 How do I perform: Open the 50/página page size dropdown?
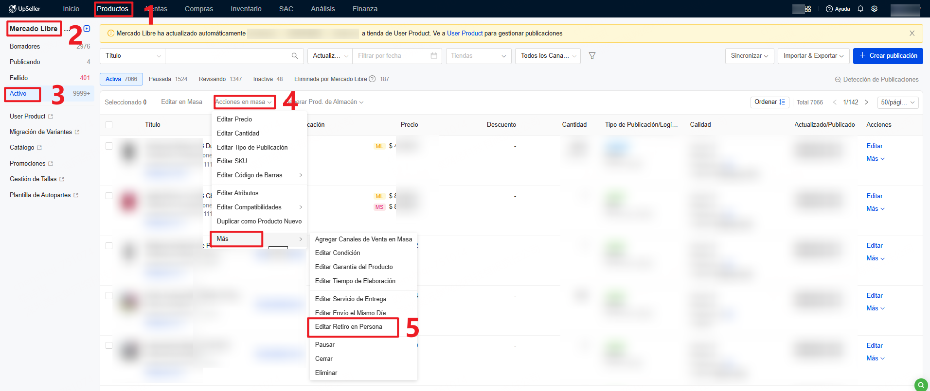coord(898,102)
